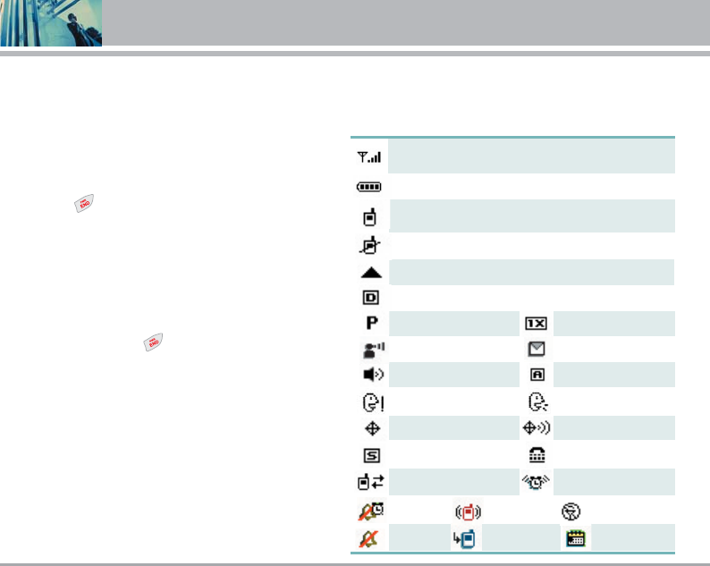Screen dimensions: 710x566
Task: Click the 1X service icon
Action: point(537,324)
